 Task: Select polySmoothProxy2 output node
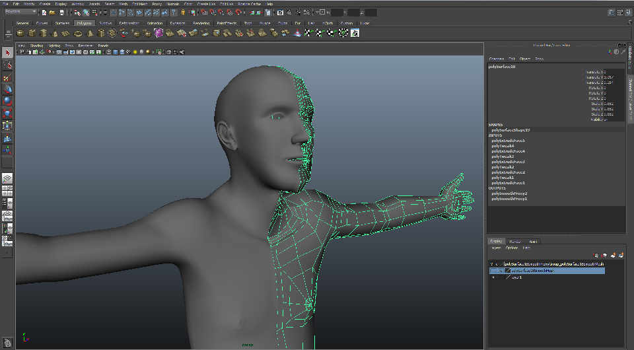coord(508,193)
